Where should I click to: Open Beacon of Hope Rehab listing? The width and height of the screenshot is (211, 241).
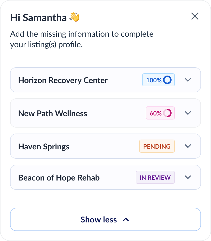coord(105,177)
